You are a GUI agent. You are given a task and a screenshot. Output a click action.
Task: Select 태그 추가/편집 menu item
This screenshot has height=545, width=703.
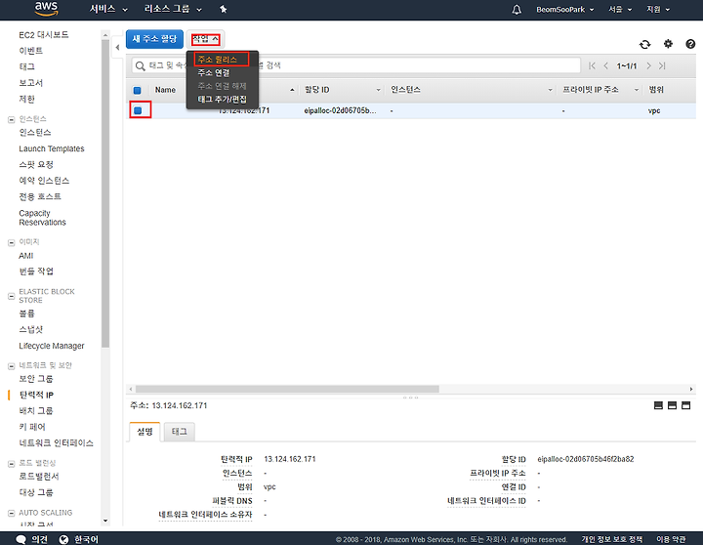(x=222, y=100)
